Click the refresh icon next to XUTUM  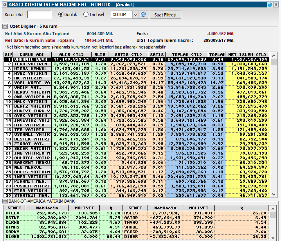click(143, 14)
